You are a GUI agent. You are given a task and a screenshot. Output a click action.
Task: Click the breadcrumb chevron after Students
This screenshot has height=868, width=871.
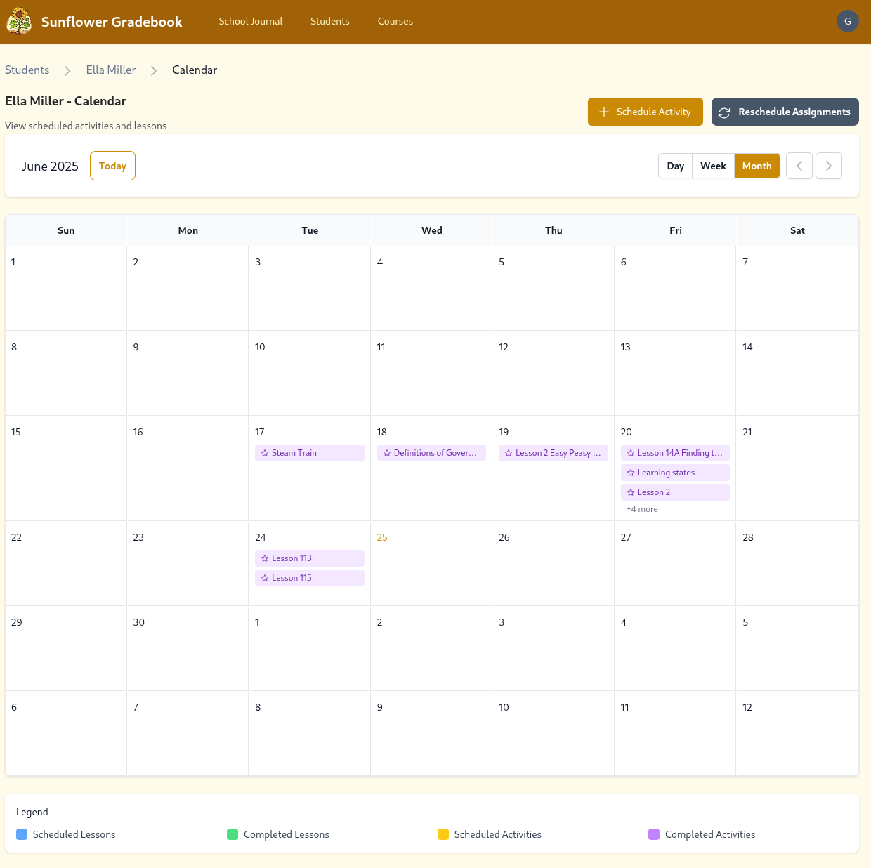(x=67, y=70)
